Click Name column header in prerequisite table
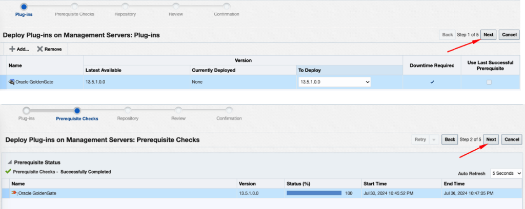 pos(123,183)
